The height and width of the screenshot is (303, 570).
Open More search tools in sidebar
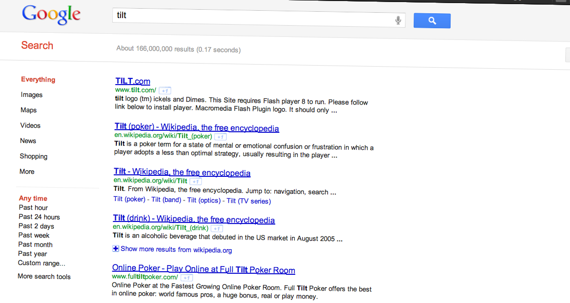(x=44, y=276)
